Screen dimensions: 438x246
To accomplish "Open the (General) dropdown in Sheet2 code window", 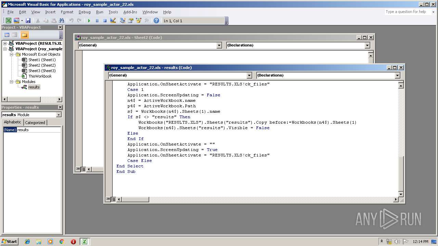I will tap(219, 45).
